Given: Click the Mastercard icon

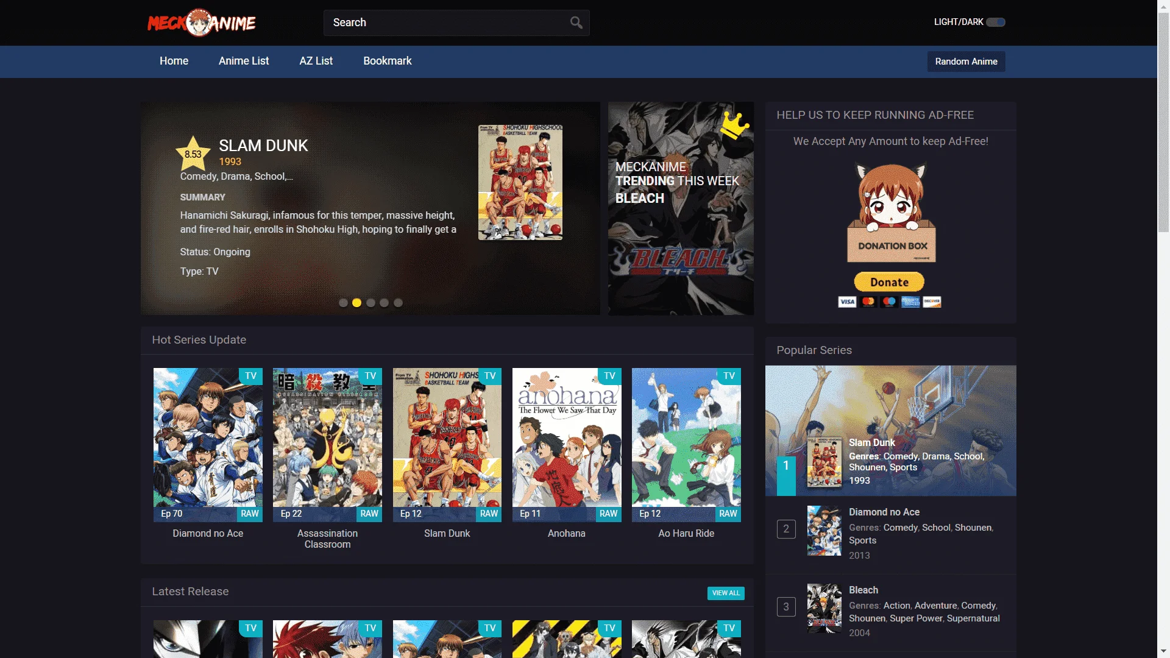Looking at the screenshot, I should coord(868,302).
